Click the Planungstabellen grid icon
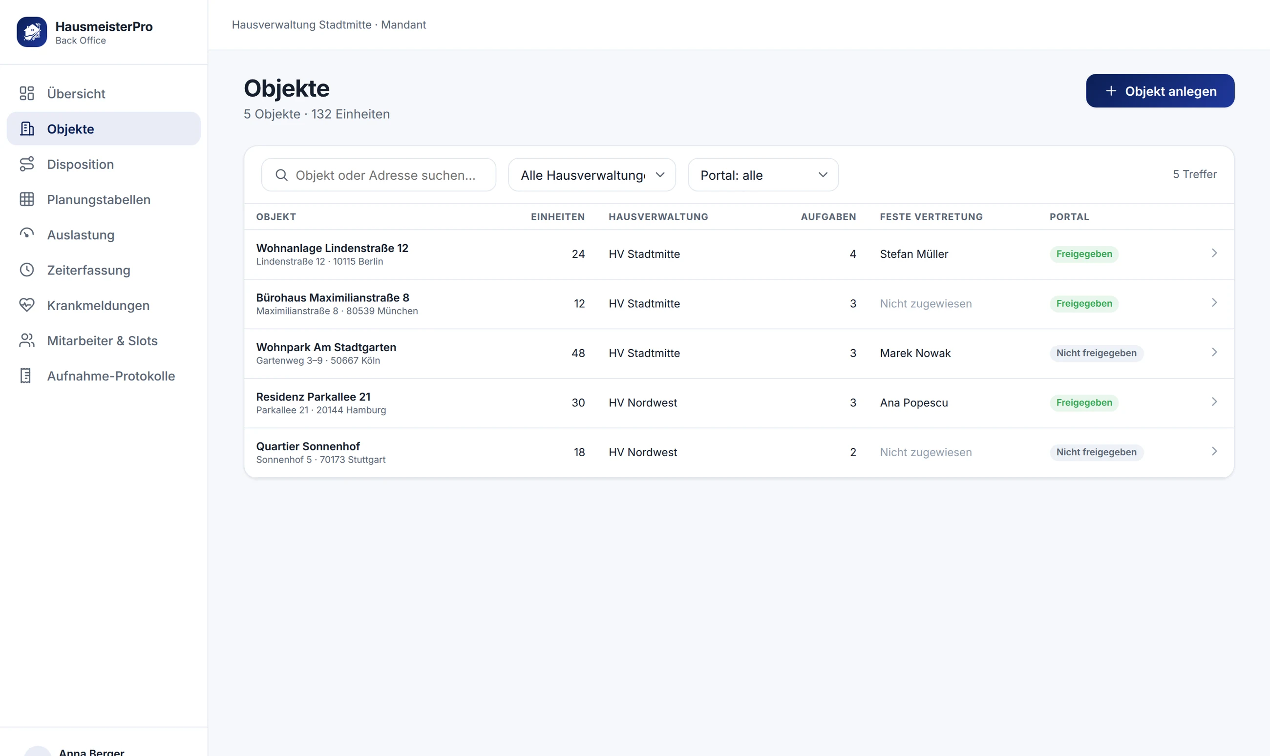The height and width of the screenshot is (756, 1270). (x=26, y=199)
